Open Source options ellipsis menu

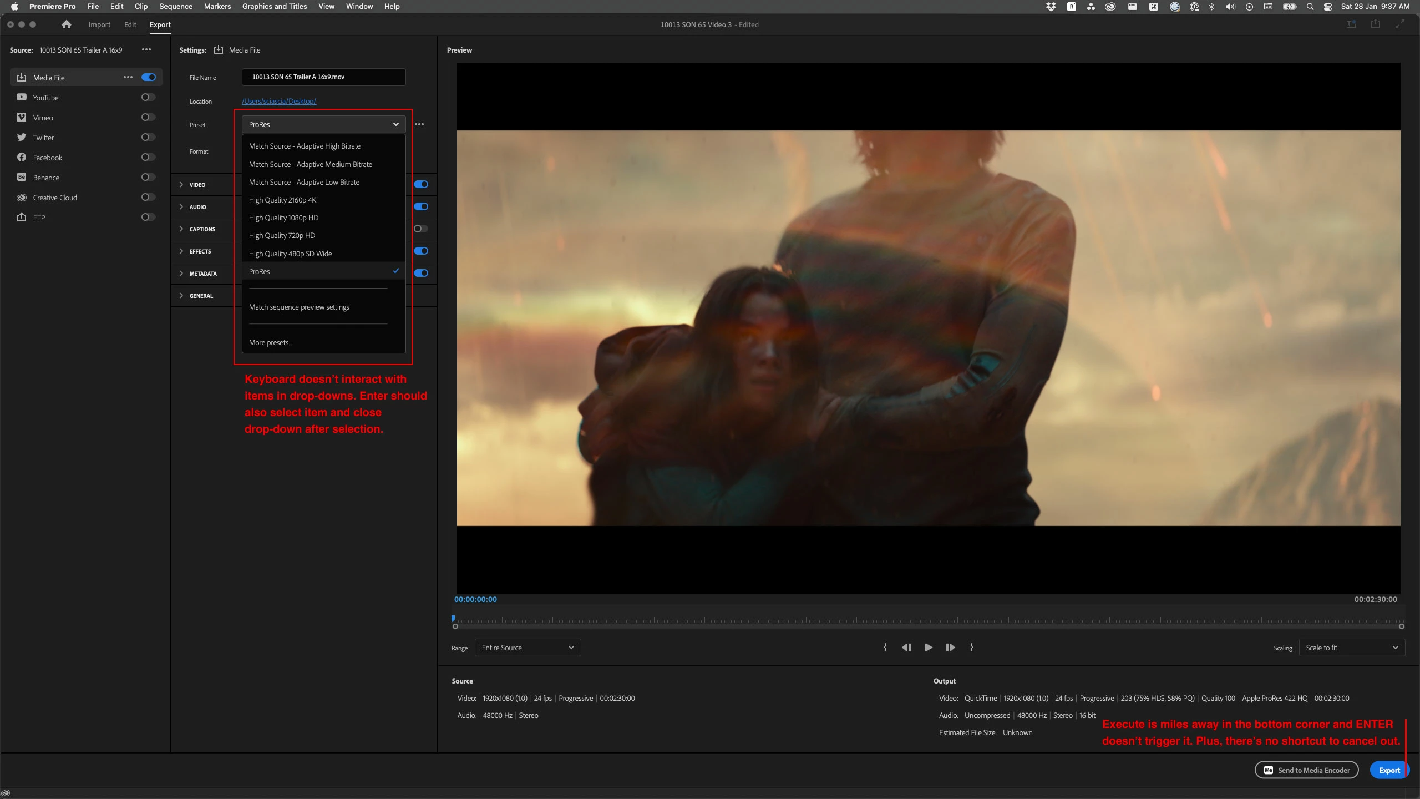point(146,49)
